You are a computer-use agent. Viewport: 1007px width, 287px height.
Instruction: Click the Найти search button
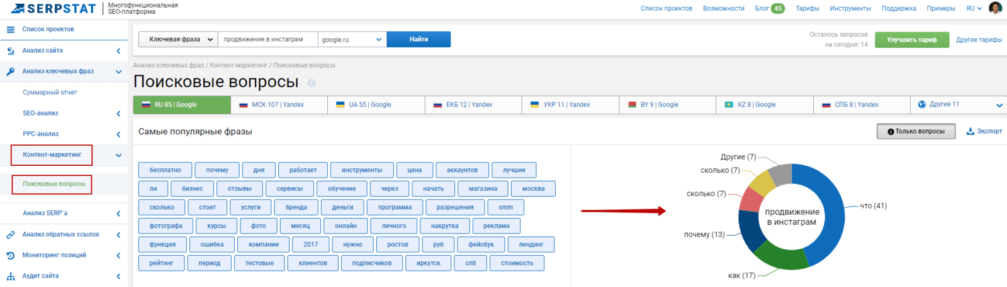click(x=419, y=40)
